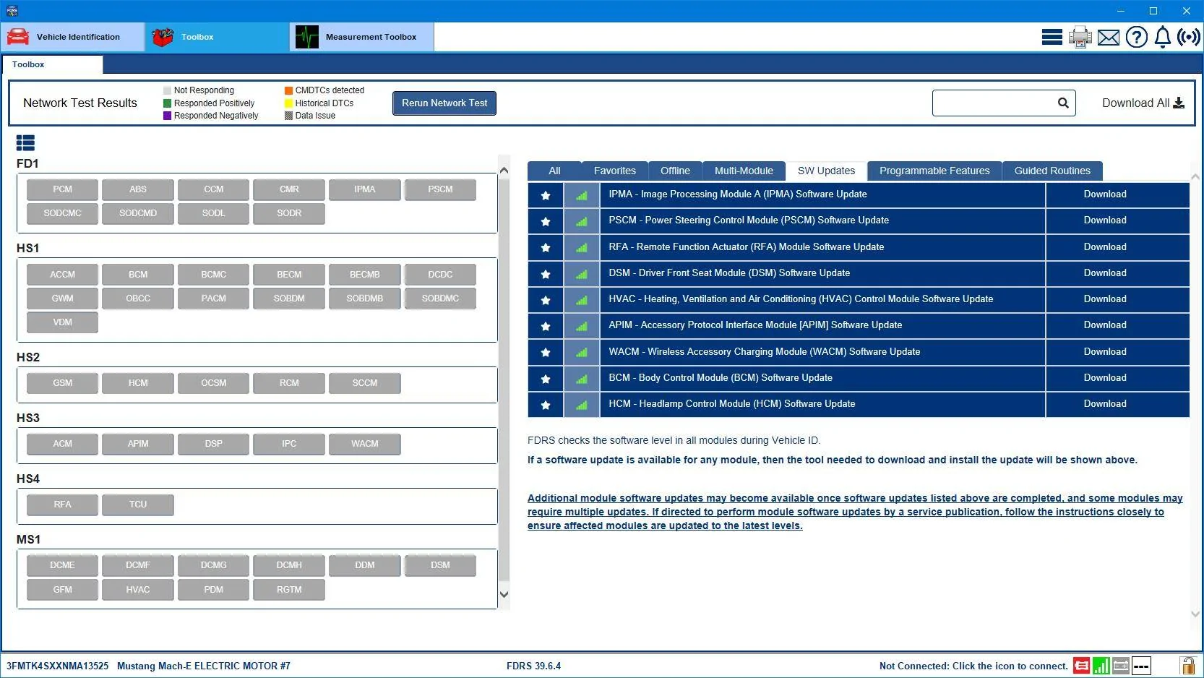Select the DSP module in HS3
Image resolution: width=1204 pixels, height=678 pixels.
tap(214, 444)
